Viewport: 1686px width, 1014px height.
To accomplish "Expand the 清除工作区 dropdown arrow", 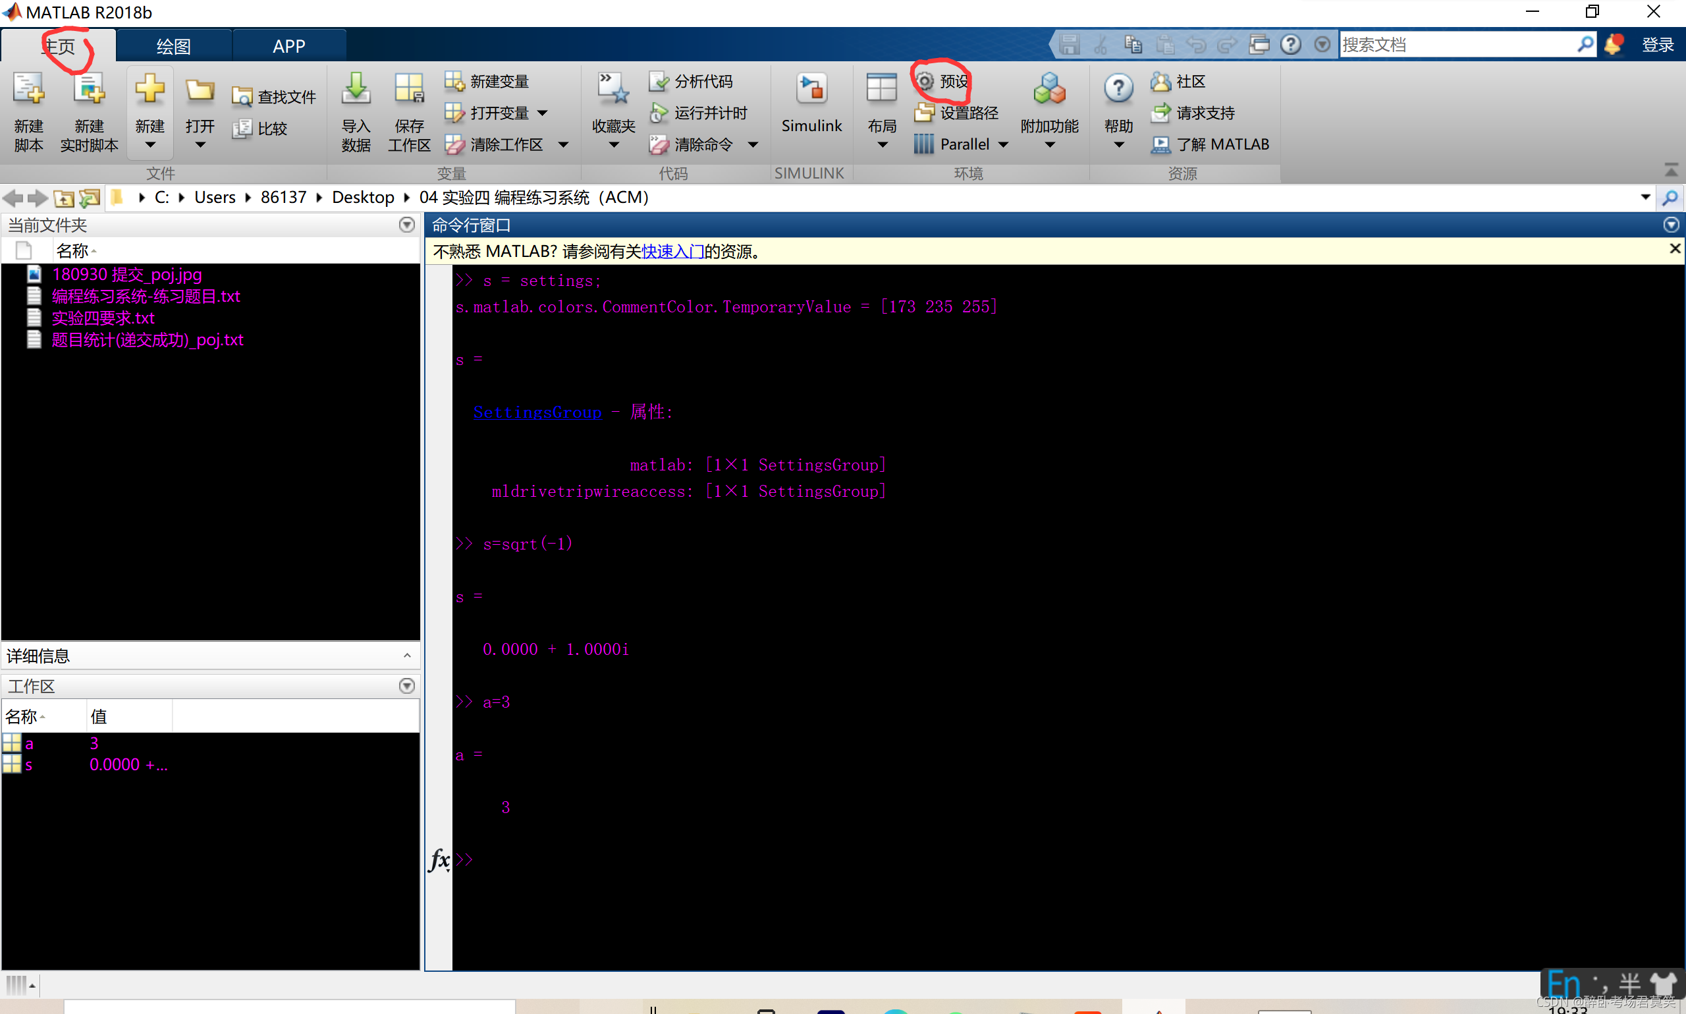I will (563, 144).
